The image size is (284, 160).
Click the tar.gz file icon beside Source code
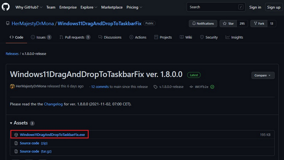(x=16, y=151)
